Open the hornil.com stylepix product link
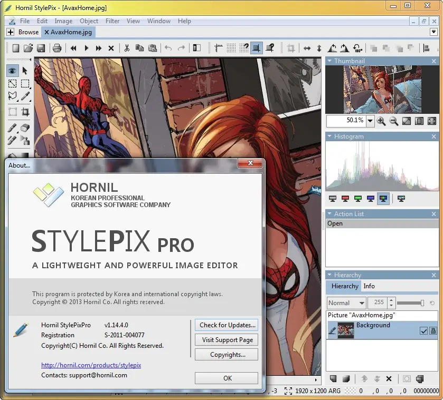This screenshot has height=400, width=443. (91, 365)
